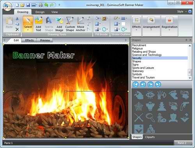Screen dimensions: 195x148
Task: Open the stroke line width dropdown
Action: 126,18
